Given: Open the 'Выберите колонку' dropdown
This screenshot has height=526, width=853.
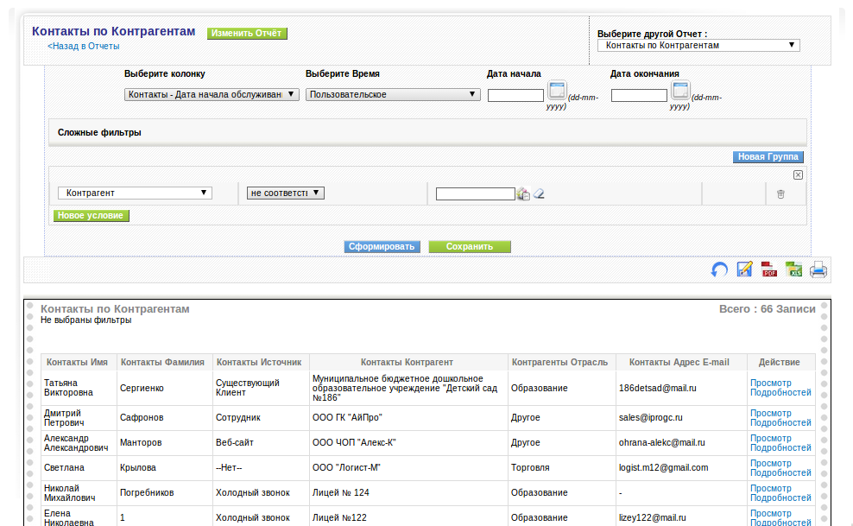Looking at the screenshot, I should coord(212,95).
